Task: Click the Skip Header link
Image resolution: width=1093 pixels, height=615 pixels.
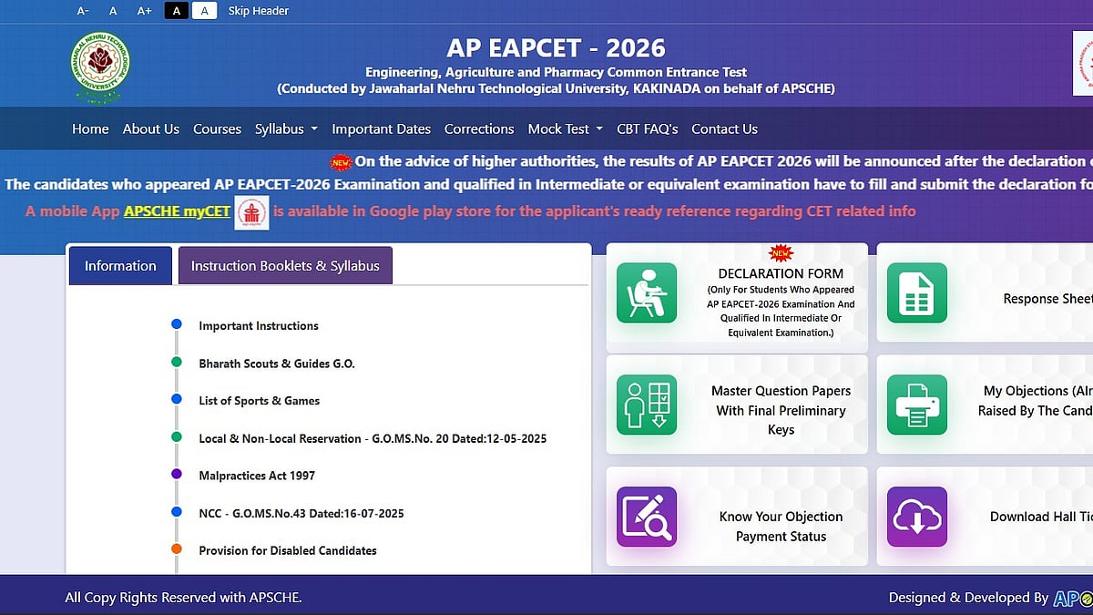Action: click(x=259, y=11)
